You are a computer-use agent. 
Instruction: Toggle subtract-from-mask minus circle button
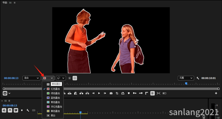tap(75, 78)
